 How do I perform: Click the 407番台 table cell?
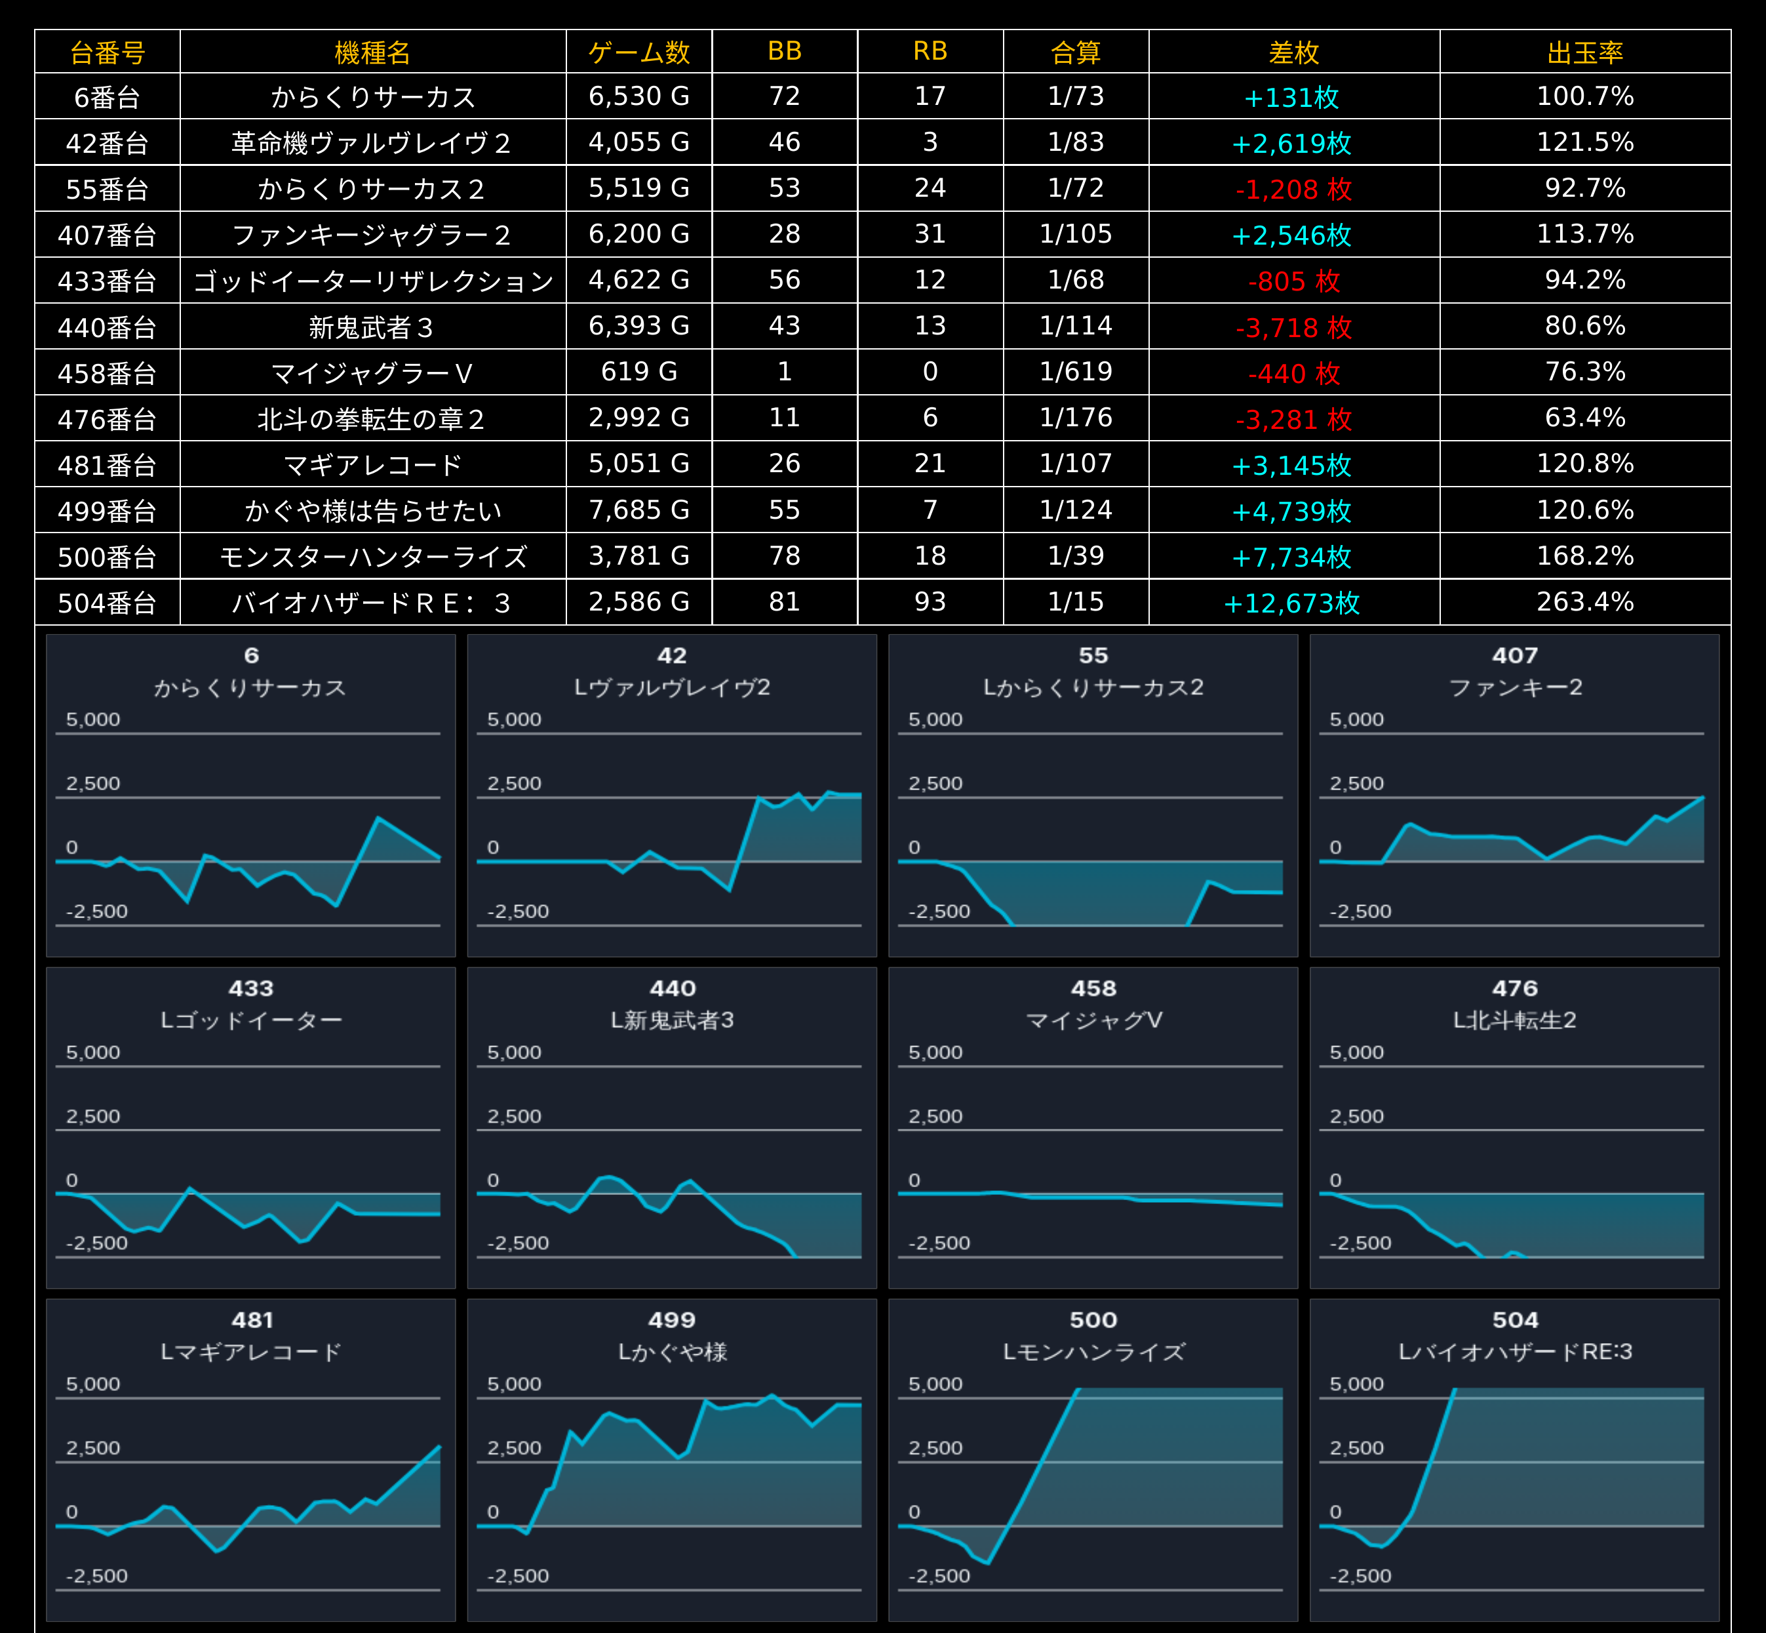click(107, 234)
